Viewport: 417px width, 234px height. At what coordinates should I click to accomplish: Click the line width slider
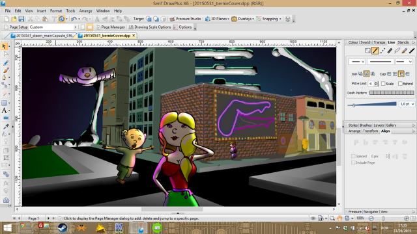(372, 105)
